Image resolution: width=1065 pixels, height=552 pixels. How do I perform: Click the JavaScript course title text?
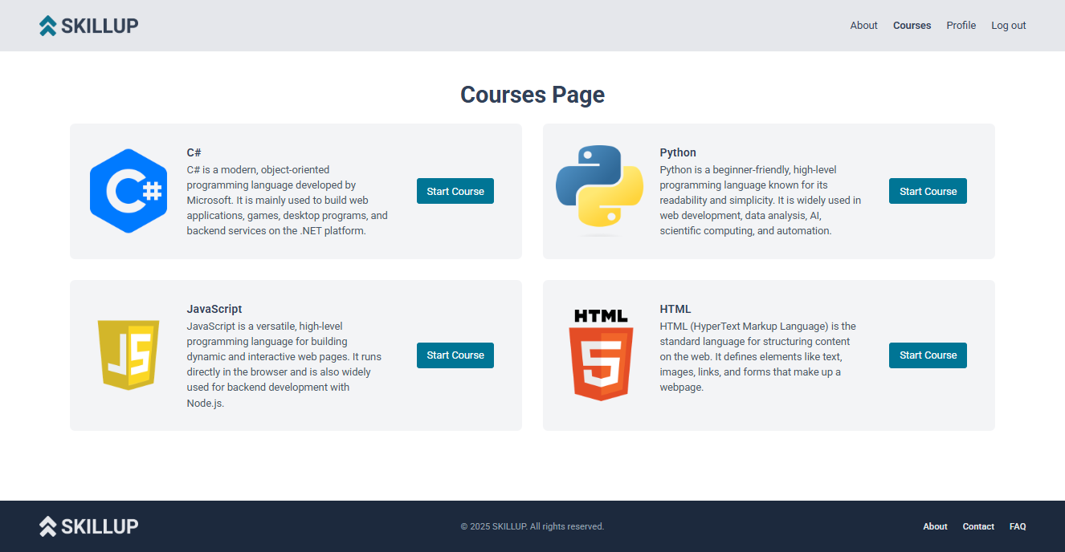pyautogui.click(x=214, y=309)
